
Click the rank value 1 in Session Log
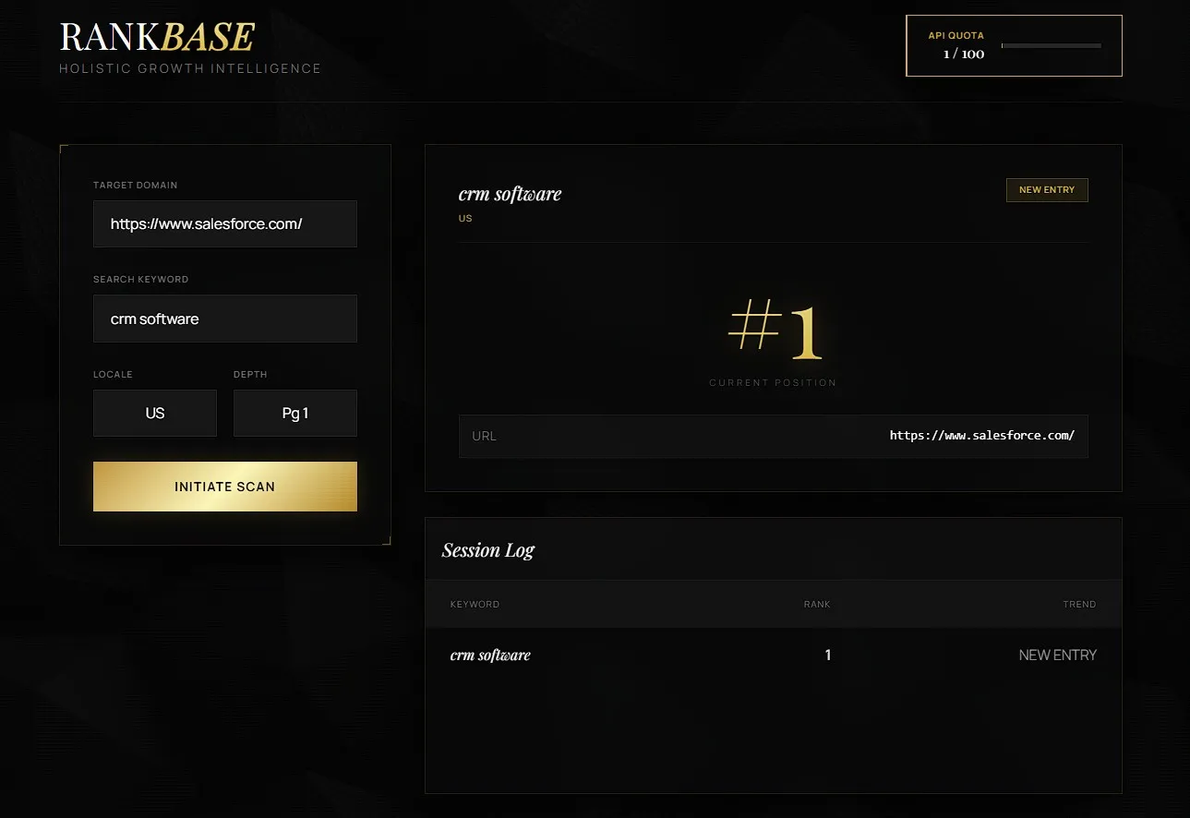[827, 656]
